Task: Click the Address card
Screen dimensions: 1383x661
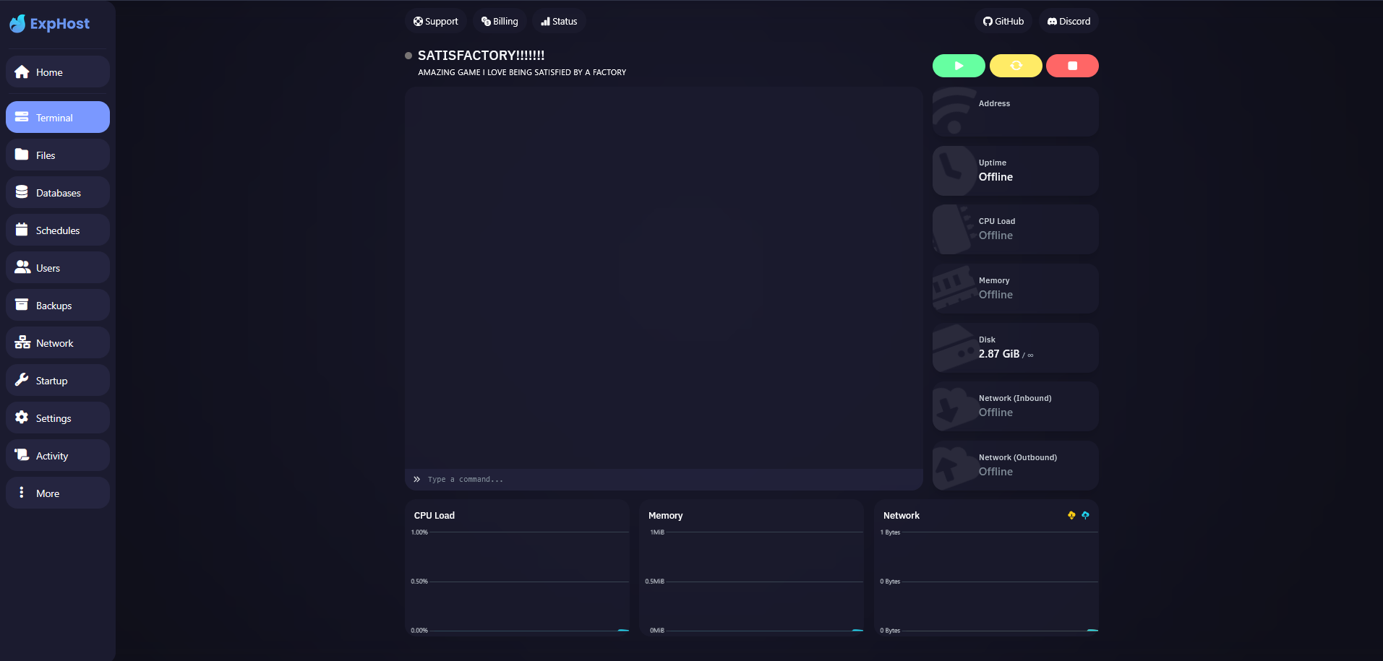Action: click(x=1016, y=111)
